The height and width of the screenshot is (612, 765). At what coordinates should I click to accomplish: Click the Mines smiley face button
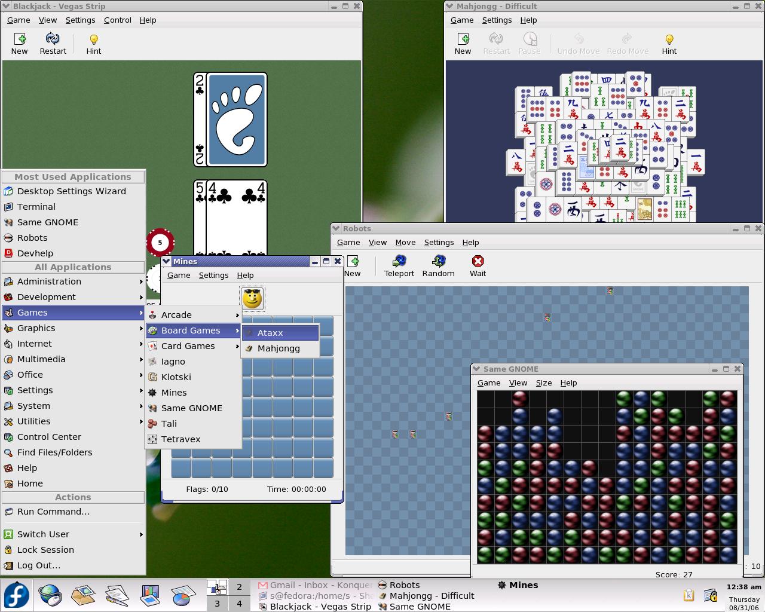pos(252,298)
